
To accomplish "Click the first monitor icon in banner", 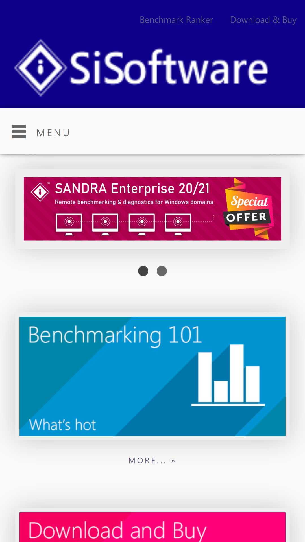I will [x=69, y=224].
